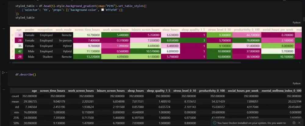Select the 'gender' column header
This screenshot has width=305, height=126.
click(x=29, y=30)
